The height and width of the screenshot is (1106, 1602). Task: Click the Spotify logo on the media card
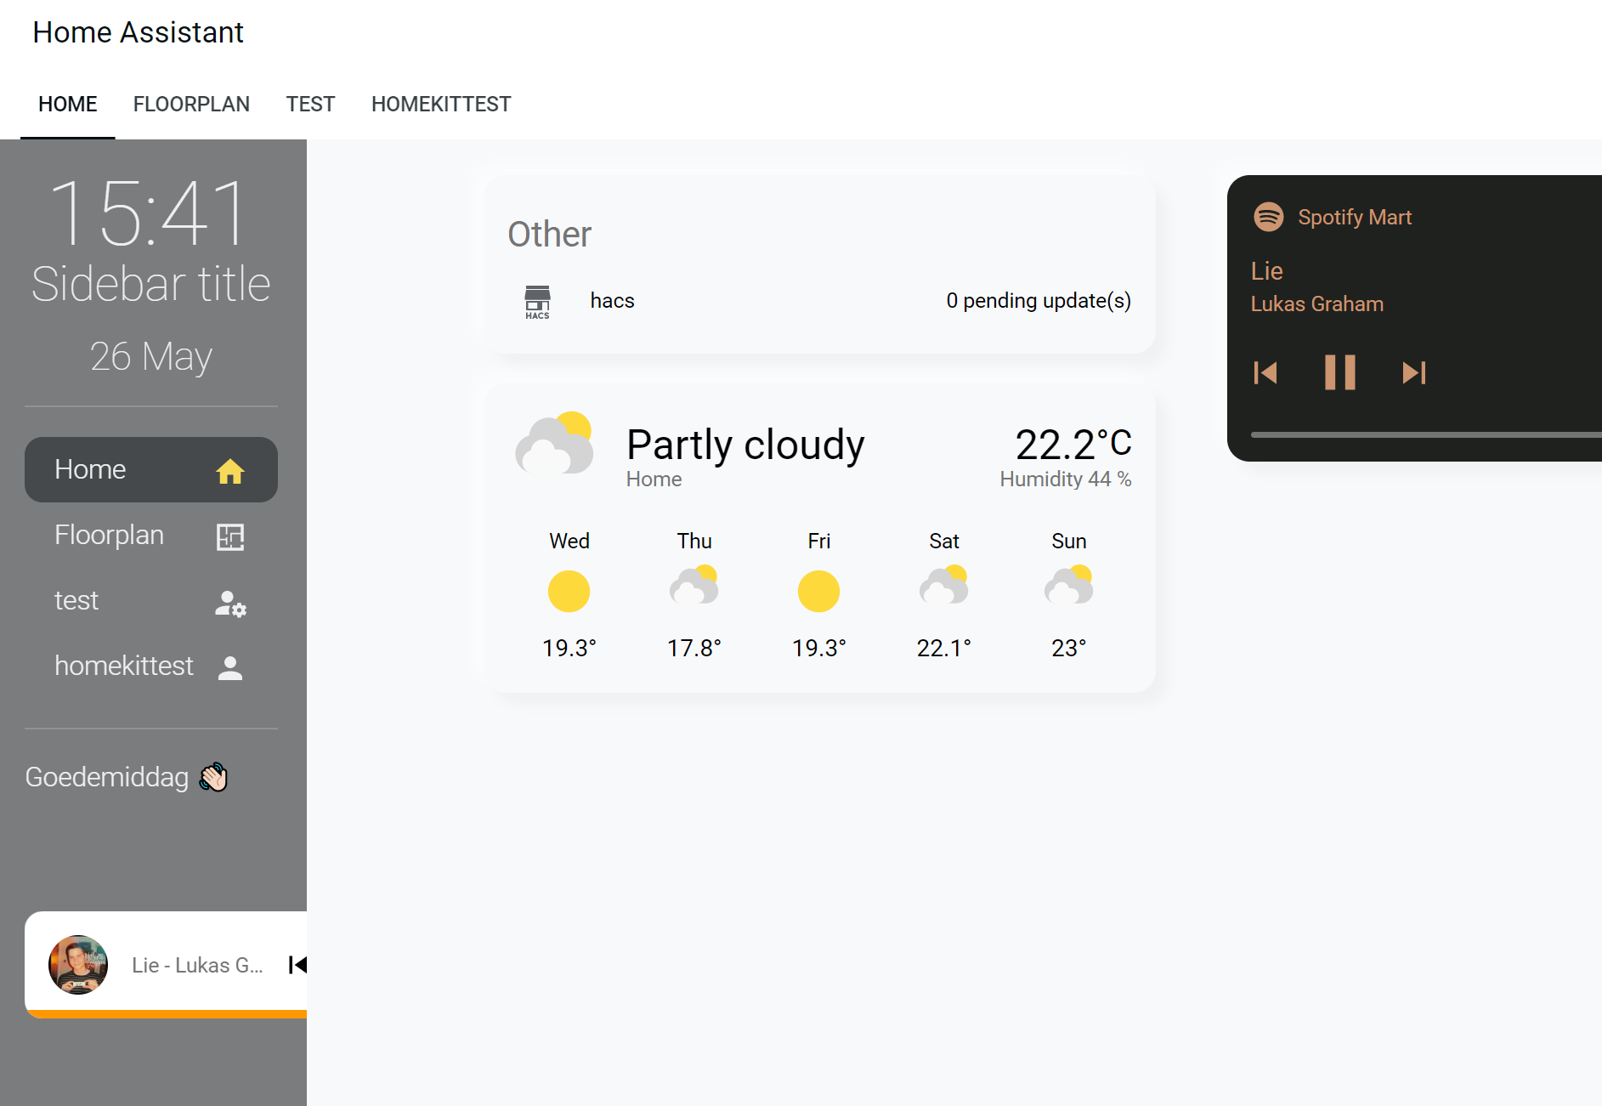(1268, 217)
